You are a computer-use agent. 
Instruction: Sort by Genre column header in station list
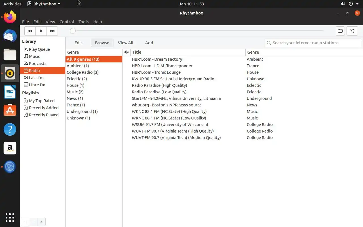click(x=304, y=52)
